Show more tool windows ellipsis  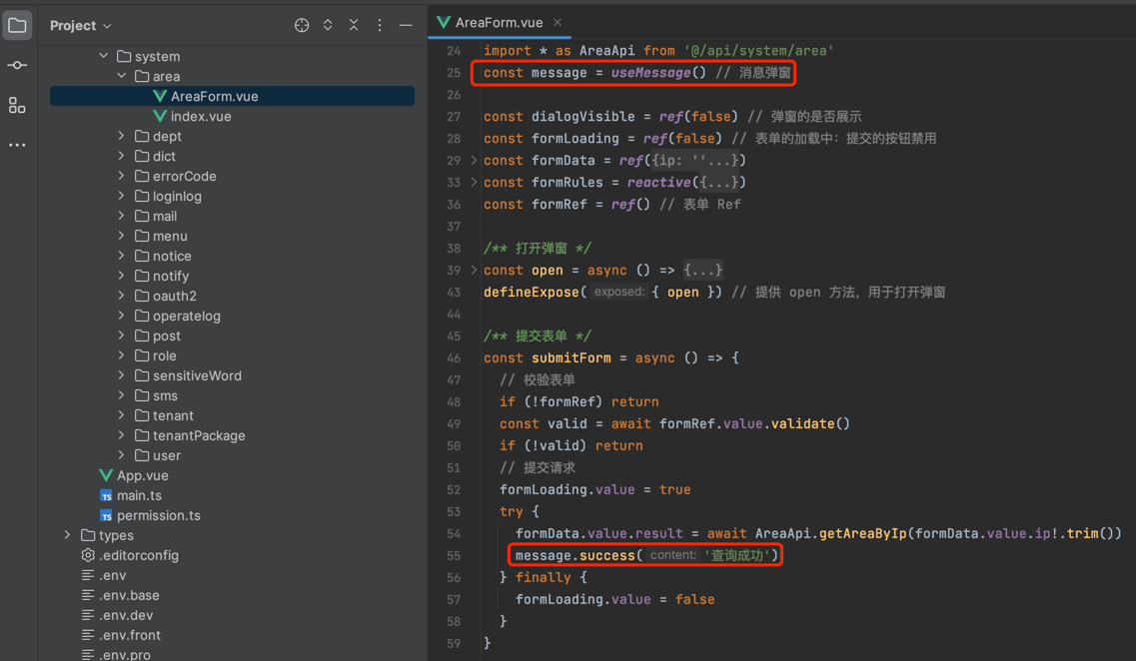17,145
